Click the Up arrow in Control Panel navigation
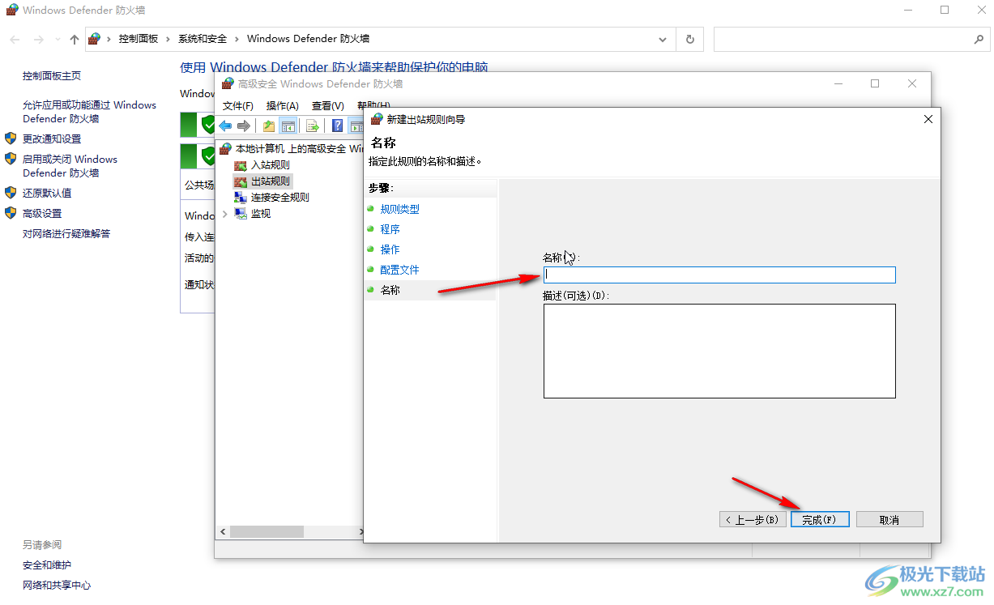 pyautogui.click(x=75, y=39)
